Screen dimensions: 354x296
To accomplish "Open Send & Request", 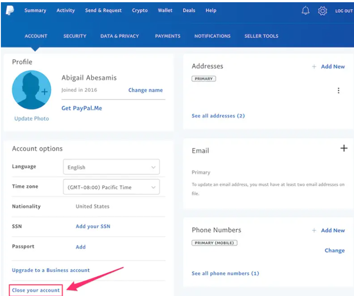I will coord(103,10).
